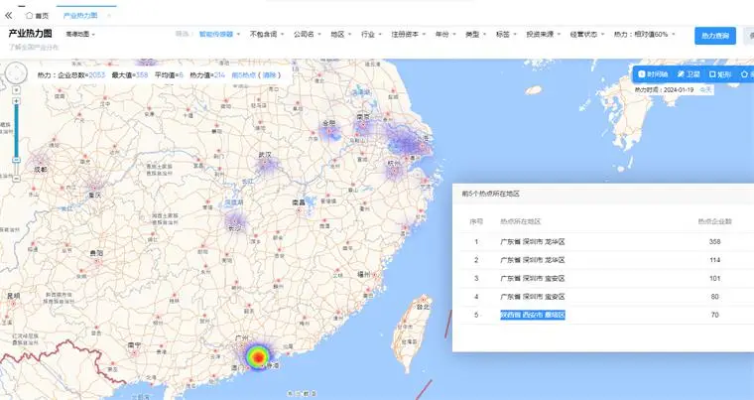Select the 产业热力图 tab
Screen dimensions: 754x400
click(x=80, y=16)
